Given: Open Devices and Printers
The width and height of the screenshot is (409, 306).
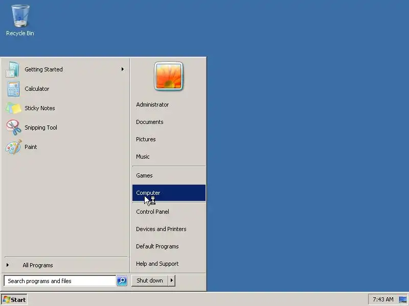Looking at the screenshot, I should tap(169, 229).
